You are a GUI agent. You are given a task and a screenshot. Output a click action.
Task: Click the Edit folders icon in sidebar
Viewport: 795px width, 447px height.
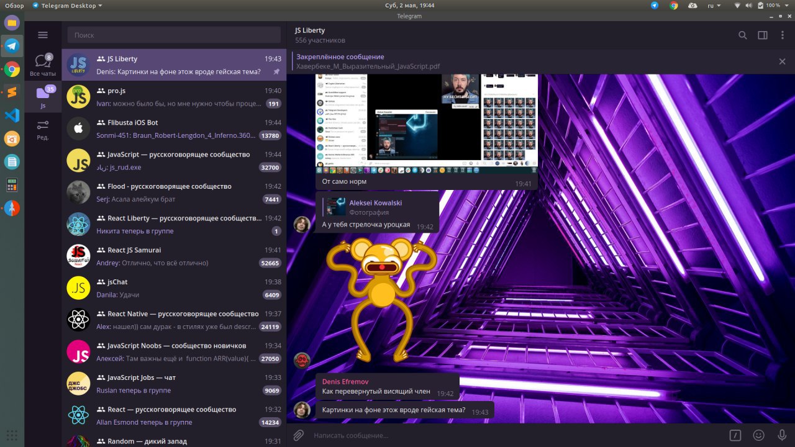click(x=43, y=129)
